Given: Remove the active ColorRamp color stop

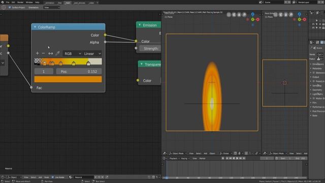Looking at the screenshot, I should 43,53.
